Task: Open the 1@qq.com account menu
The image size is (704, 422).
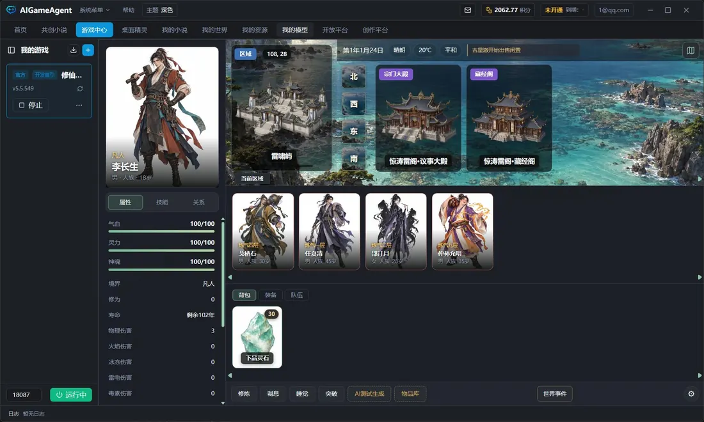Action: (x=614, y=10)
